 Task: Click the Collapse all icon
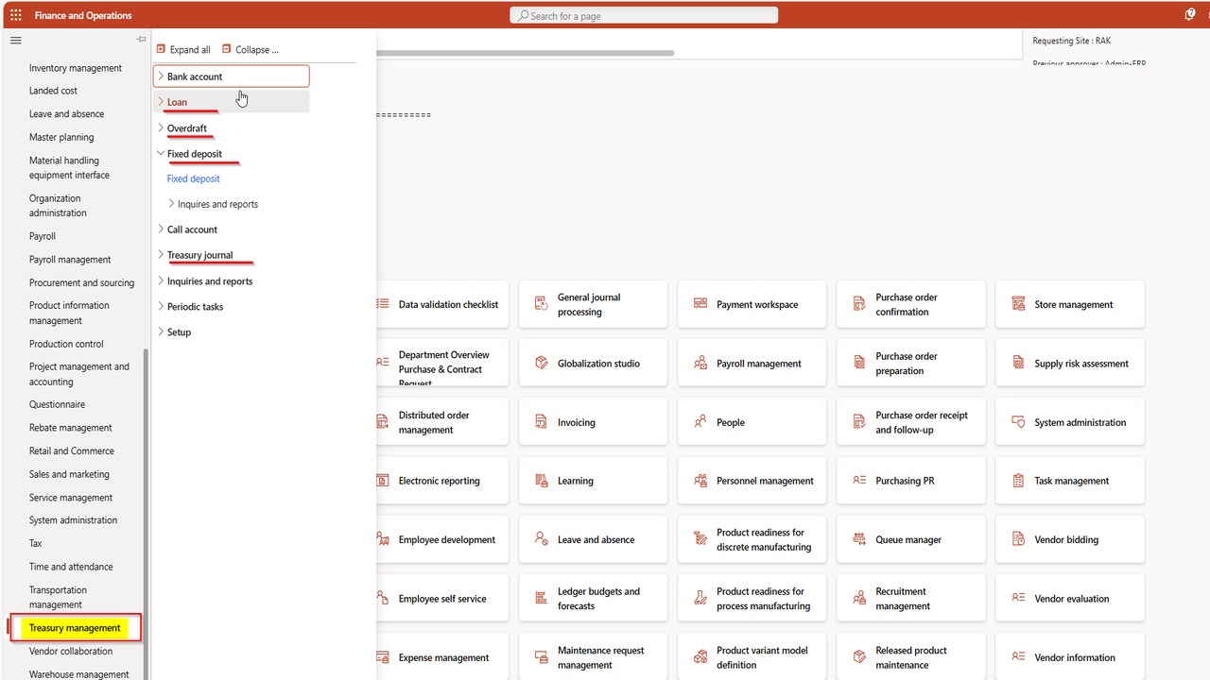point(227,49)
